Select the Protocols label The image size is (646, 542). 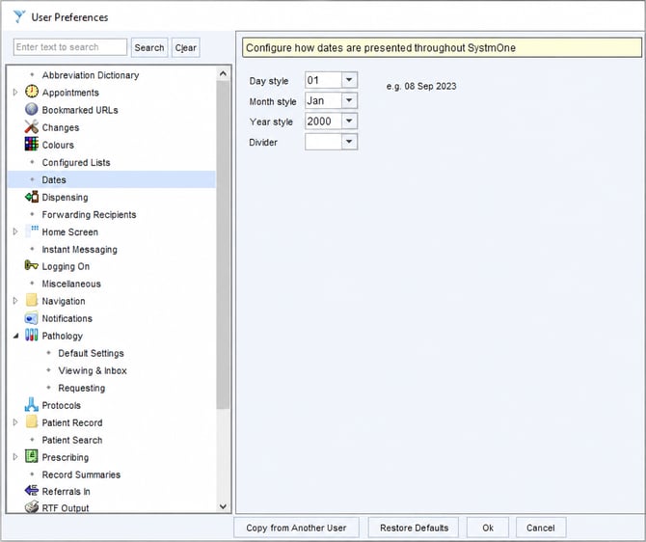pyautogui.click(x=62, y=405)
